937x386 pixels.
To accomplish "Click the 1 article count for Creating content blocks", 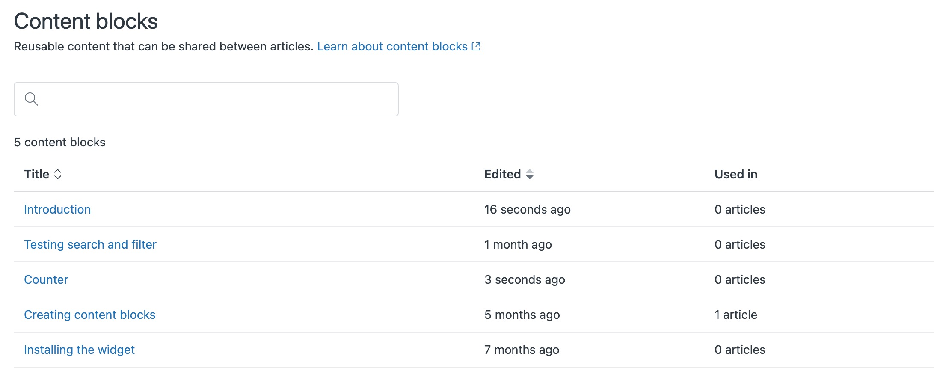I will (x=735, y=315).
